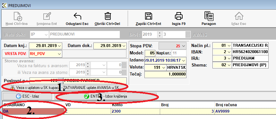Click the Izlaz Esc home icon

(x=239, y=16)
